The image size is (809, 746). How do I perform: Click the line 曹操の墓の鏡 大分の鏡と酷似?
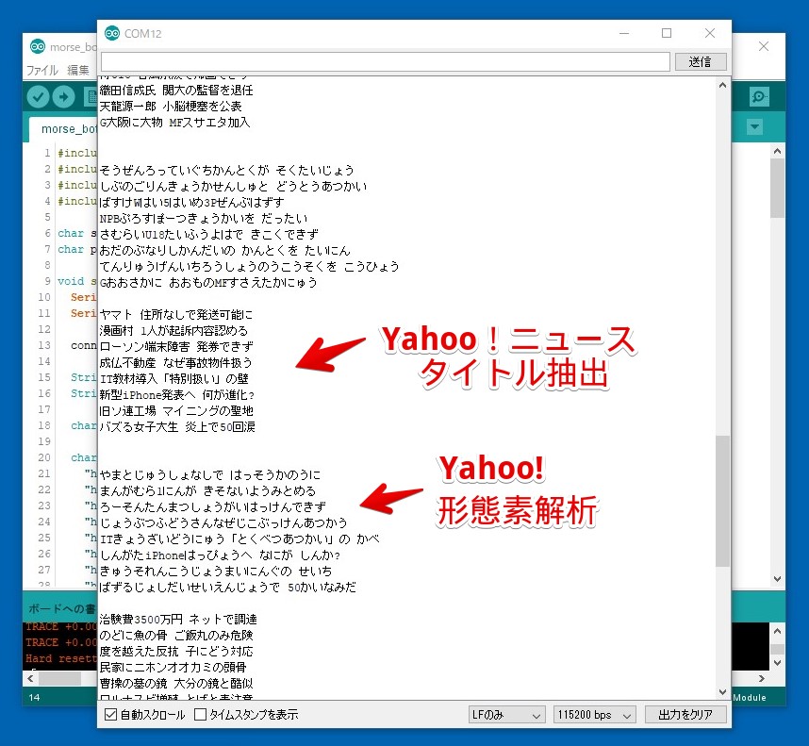click(x=176, y=683)
